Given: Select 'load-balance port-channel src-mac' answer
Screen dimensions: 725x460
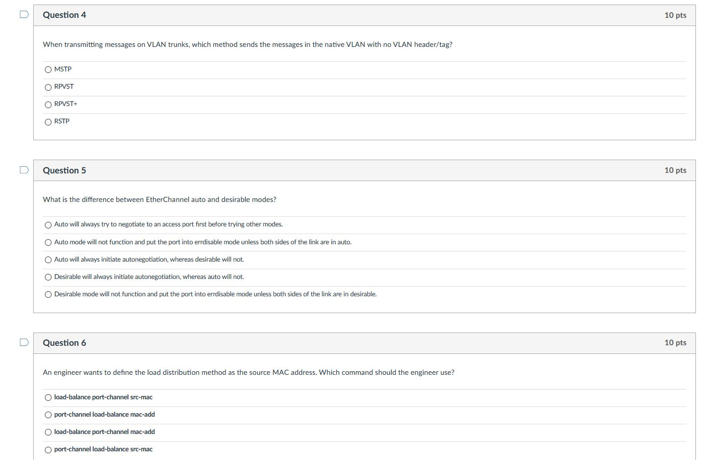Looking at the screenshot, I should point(48,397).
